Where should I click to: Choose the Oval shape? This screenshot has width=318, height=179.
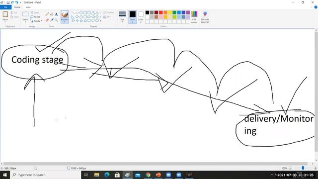(x=81, y=13)
